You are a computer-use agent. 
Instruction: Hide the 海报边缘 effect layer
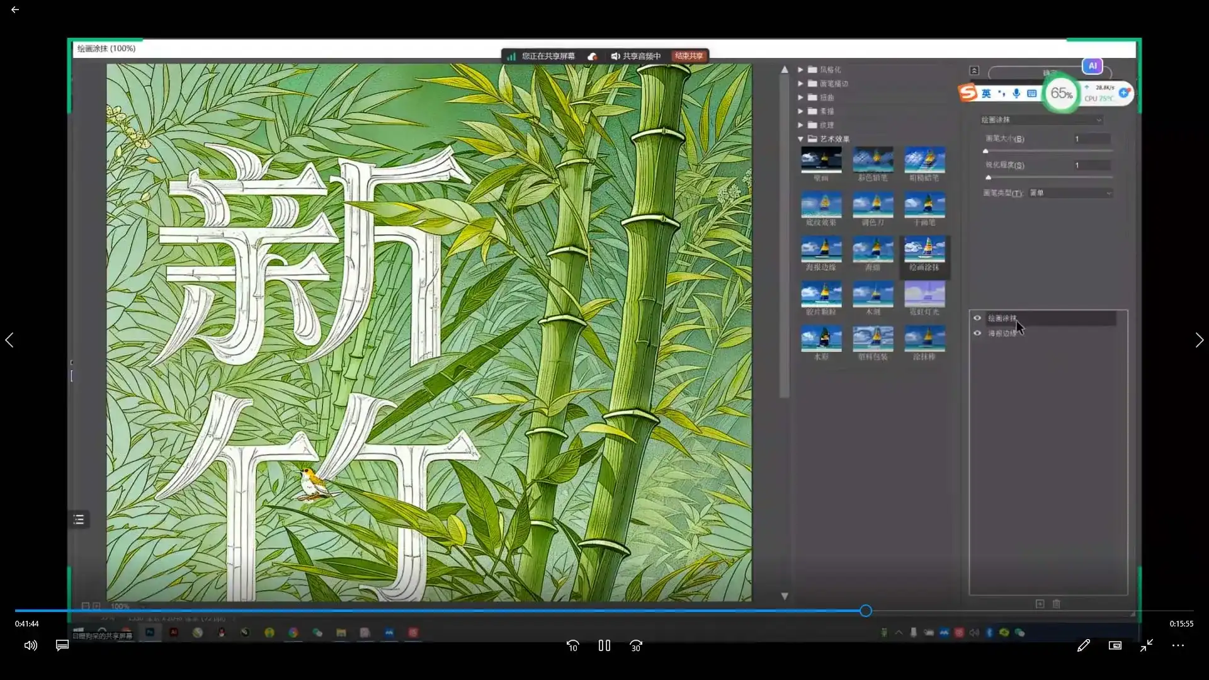(x=977, y=333)
